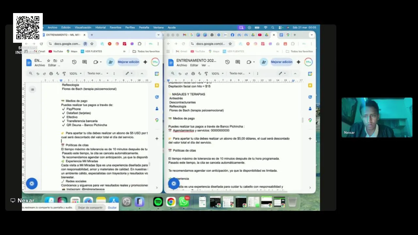This screenshot has width=418, height=235.
Task: Get add-ons plus in right Docs side panel
Action: 310,138
